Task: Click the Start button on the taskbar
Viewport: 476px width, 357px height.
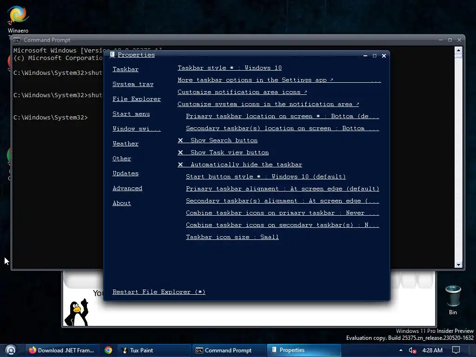Action: click(x=11, y=350)
